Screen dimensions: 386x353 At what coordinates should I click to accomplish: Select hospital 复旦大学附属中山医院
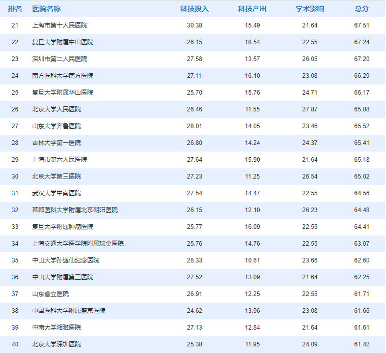click(63, 42)
